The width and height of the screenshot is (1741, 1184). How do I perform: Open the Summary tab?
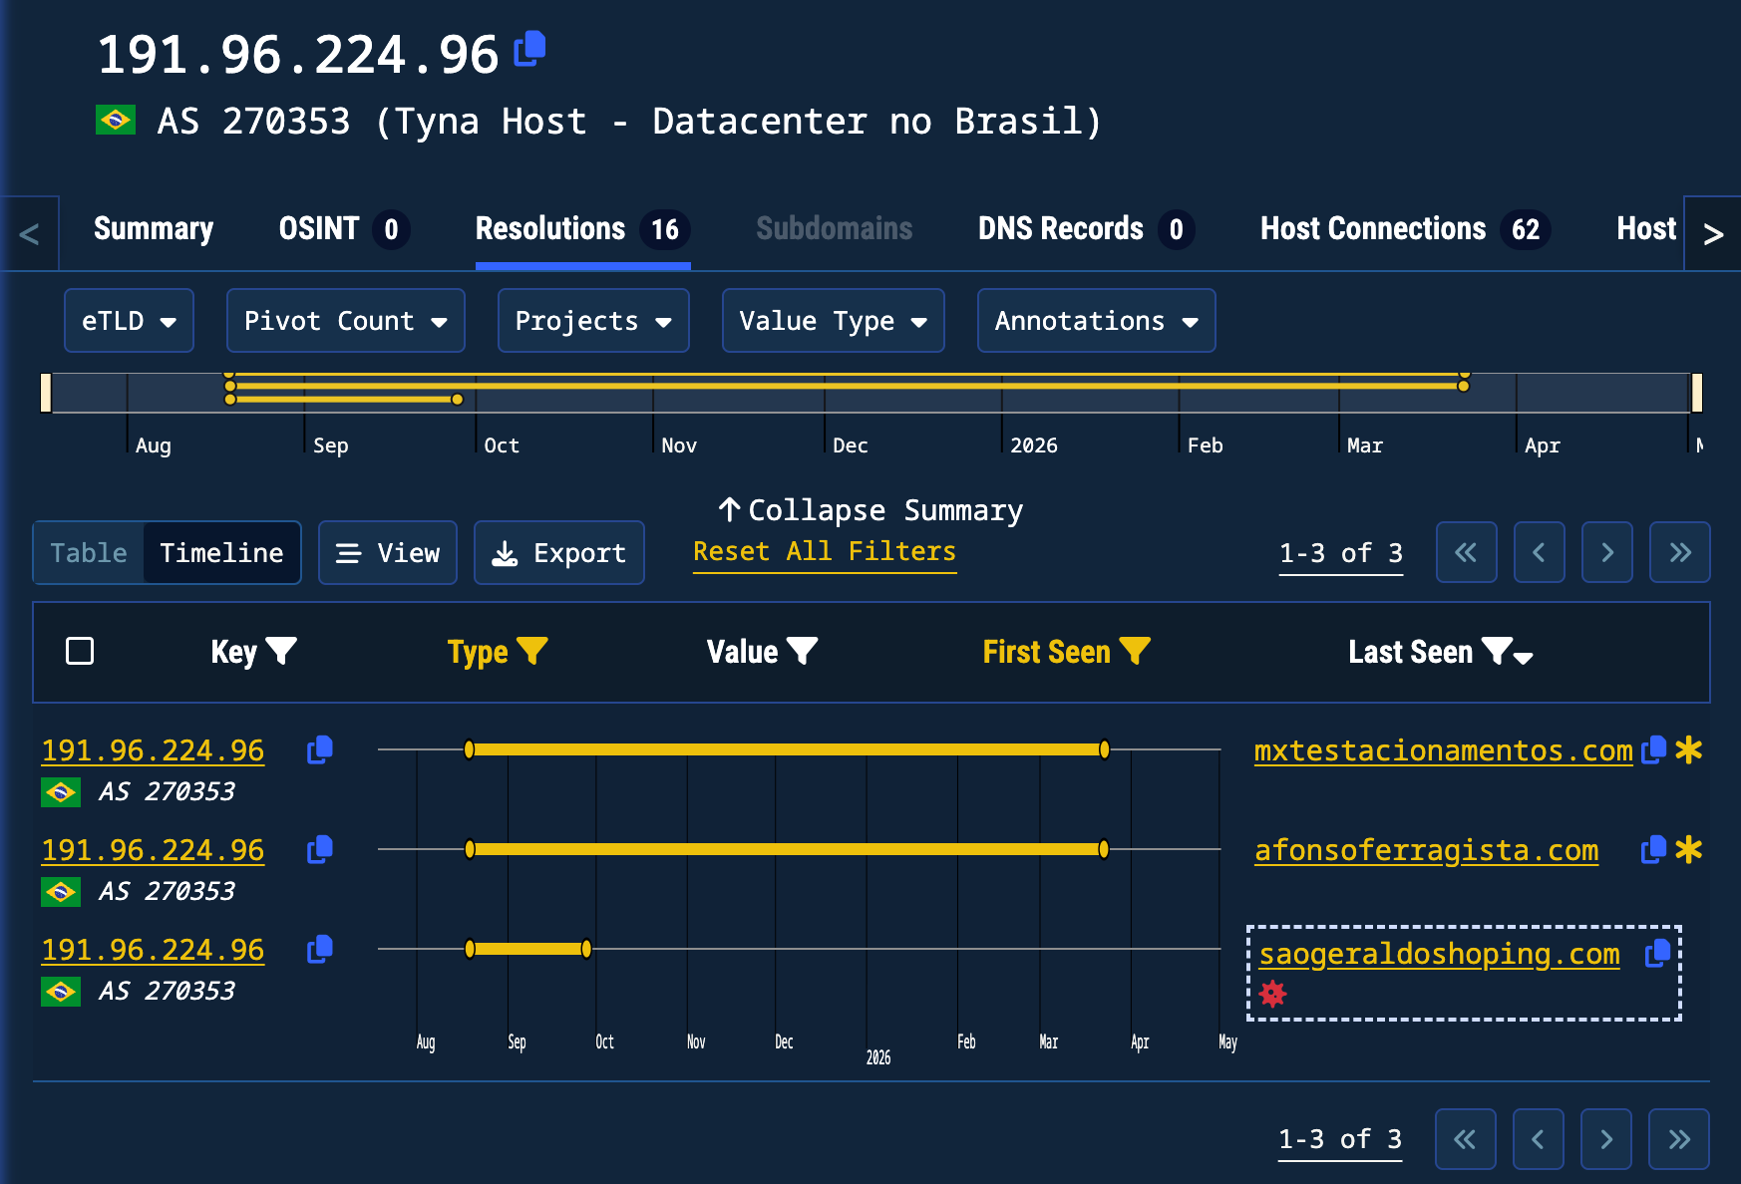point(154,229)
